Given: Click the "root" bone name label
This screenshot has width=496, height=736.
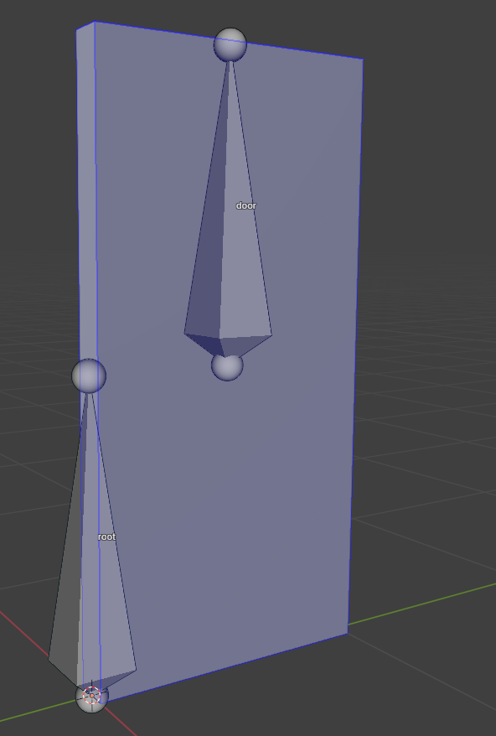Looking at the screenshot, I should [x=106, y=536].
